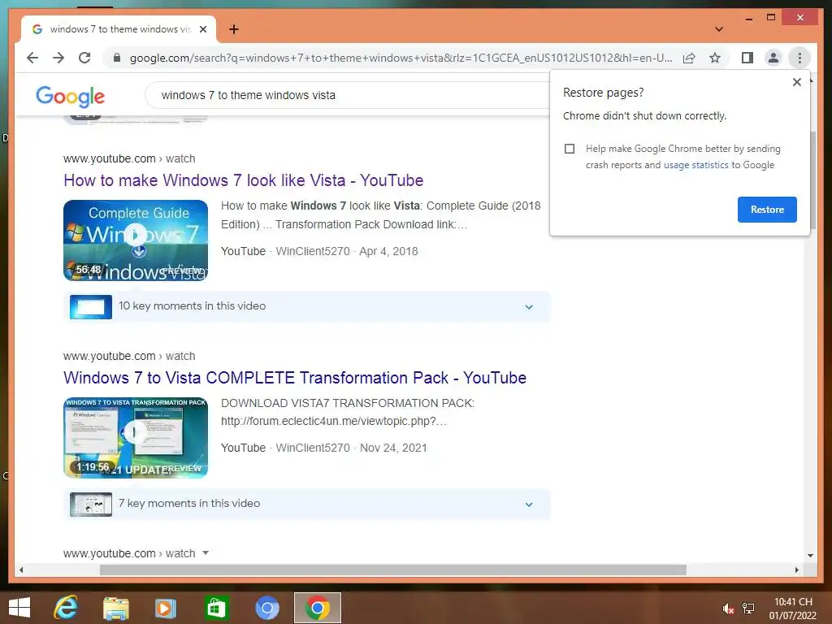Open Windows 7 to Vista COMPLETE Transformation Pack result
This screenshot has width=832, height=624.
[x=295, y=378]
